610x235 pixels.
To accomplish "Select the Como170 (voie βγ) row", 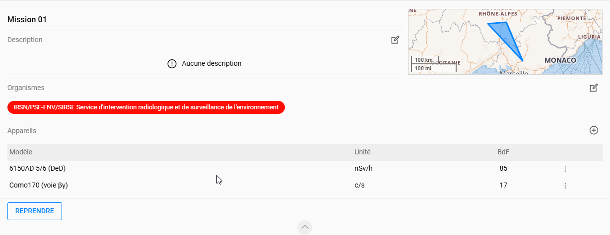I will [x=304, y=186].
